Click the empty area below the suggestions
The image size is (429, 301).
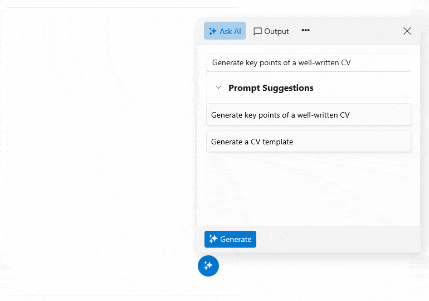tap(309, 189)
